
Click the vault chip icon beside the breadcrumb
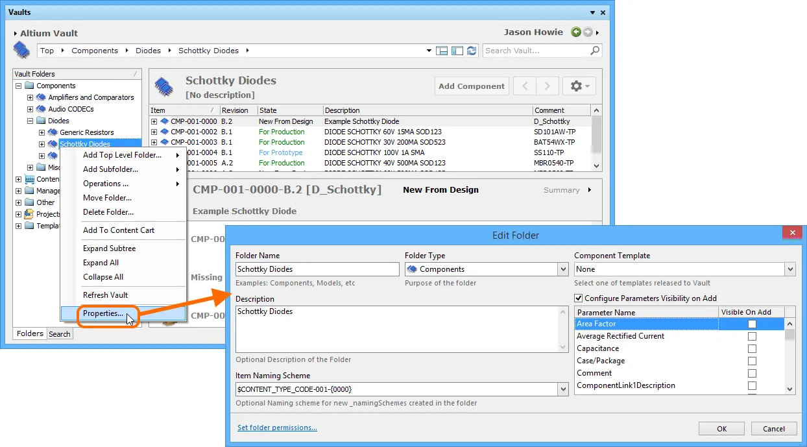(21, 50)
